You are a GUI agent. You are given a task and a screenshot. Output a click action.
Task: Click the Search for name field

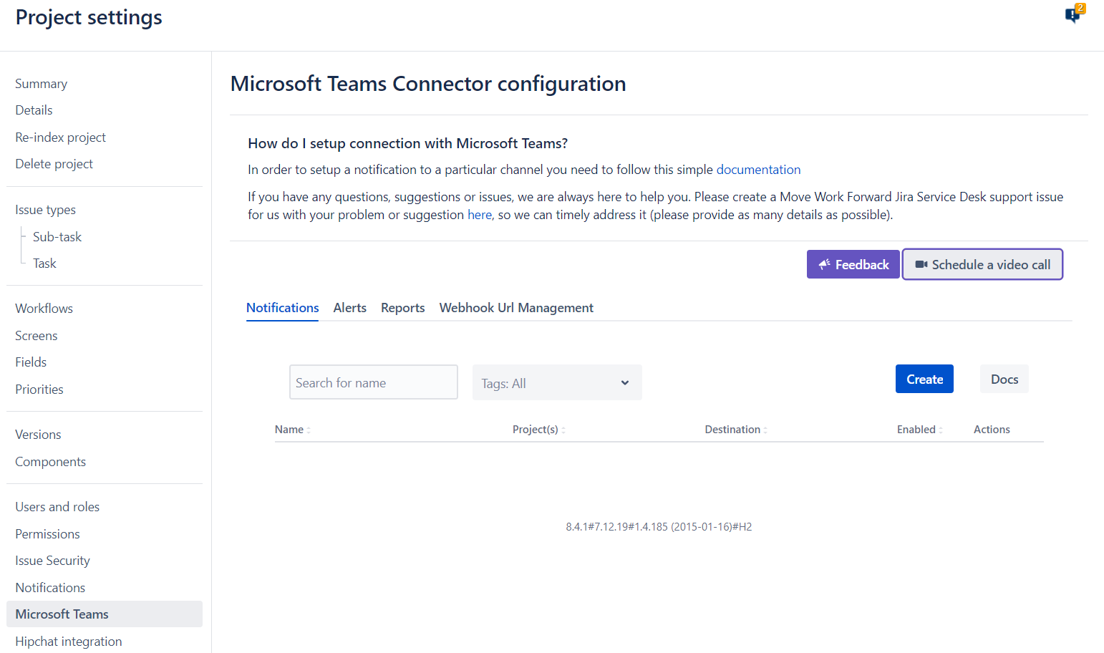click(373, 382)
